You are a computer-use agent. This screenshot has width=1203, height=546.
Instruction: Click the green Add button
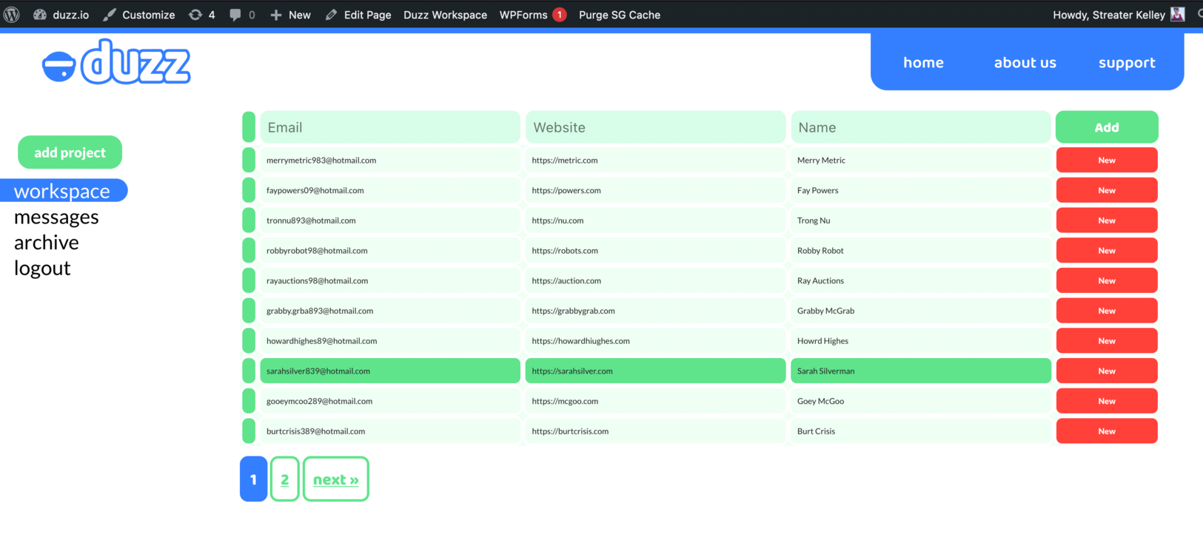(1107, 127)
